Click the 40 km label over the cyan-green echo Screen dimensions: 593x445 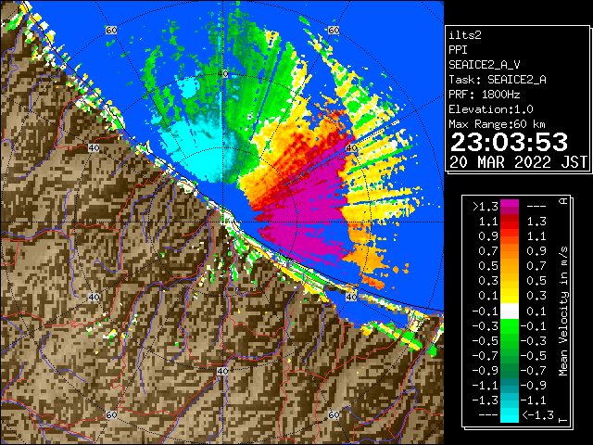[223, 74]
